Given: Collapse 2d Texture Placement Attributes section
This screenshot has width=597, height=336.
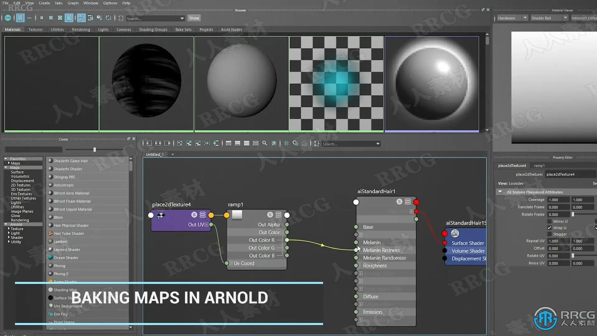Looking at the screenshot, I should coord(500,192).
